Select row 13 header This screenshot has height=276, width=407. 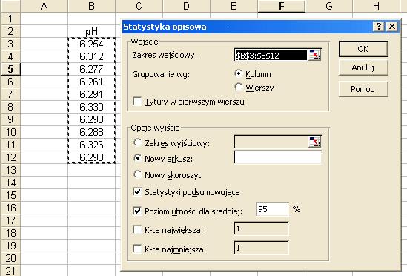click(x=10, y=170)
